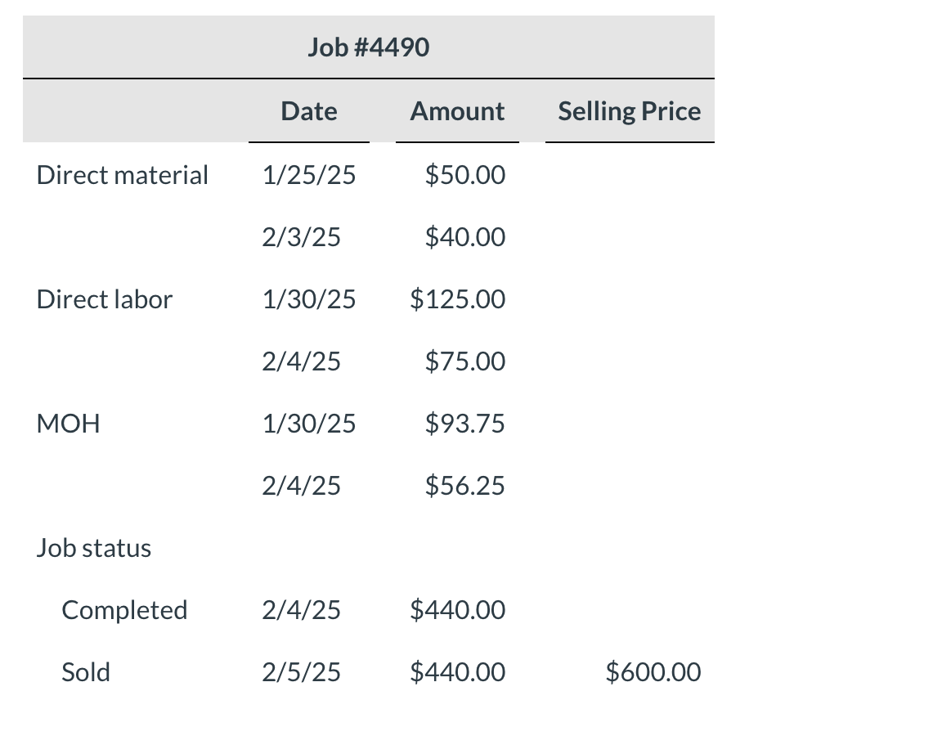Click the Completed status label
Viewport: 942px width, 736px height.
(124, 610)
